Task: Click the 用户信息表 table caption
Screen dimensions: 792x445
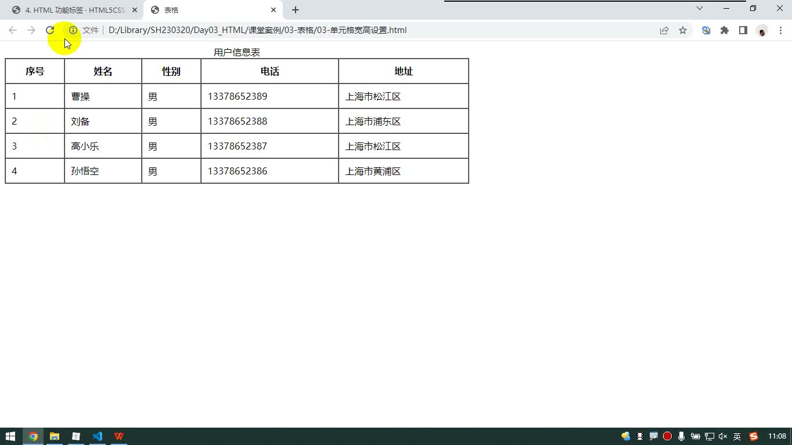Action: [x=237, y=52]
